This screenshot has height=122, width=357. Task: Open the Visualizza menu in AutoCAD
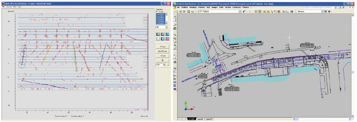pyautogui.click(x=193, y=7)
